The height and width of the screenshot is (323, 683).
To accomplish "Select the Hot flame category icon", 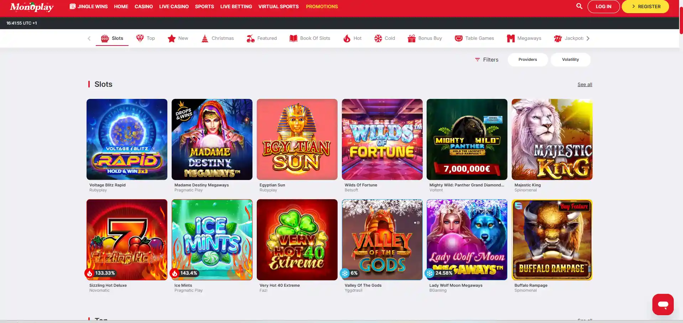I will [347, 38].
